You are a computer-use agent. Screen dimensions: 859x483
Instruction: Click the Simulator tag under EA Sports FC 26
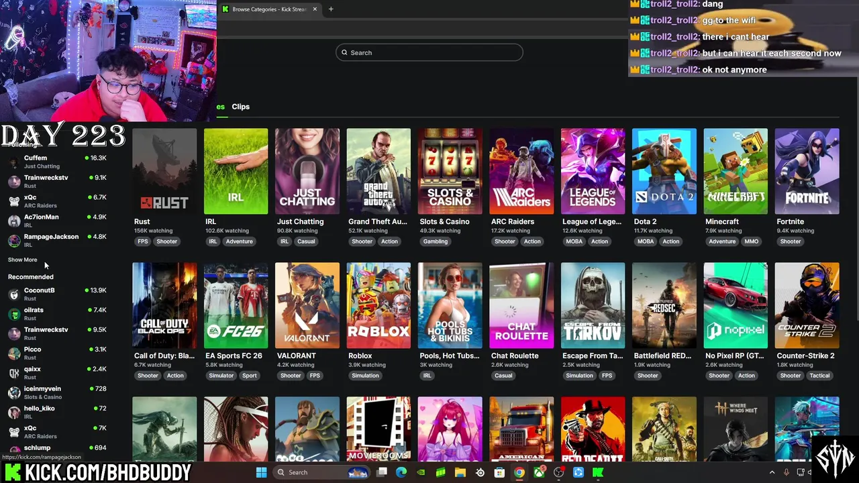pos(221,376)
